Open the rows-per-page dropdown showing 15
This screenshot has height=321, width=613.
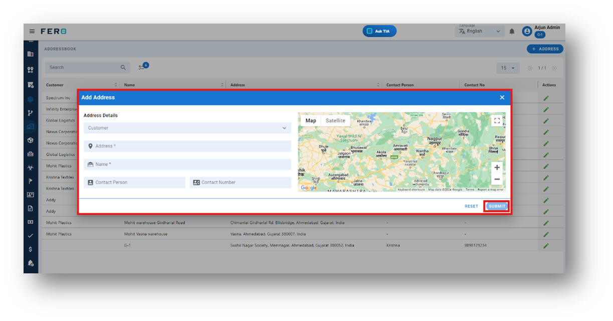[508, 68]
